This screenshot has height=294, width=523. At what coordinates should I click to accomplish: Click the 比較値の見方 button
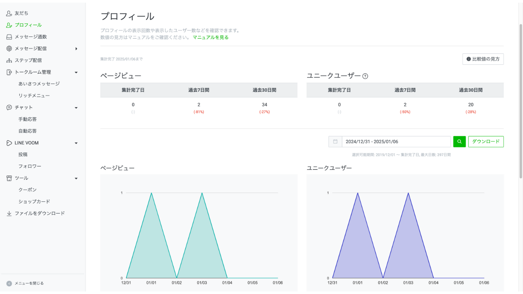[x=483, y=59]
